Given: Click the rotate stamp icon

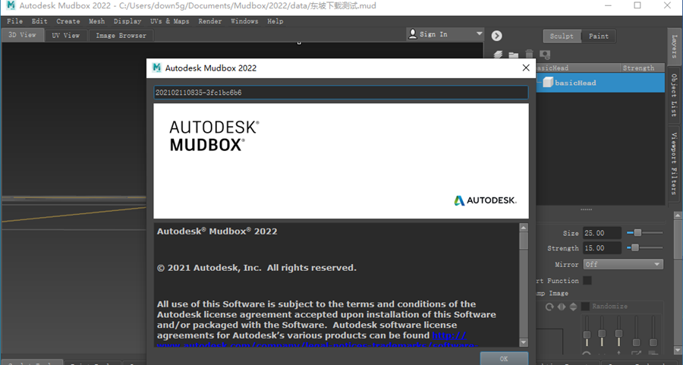Looking at the screenshot, I should click(x=549, y=307).
